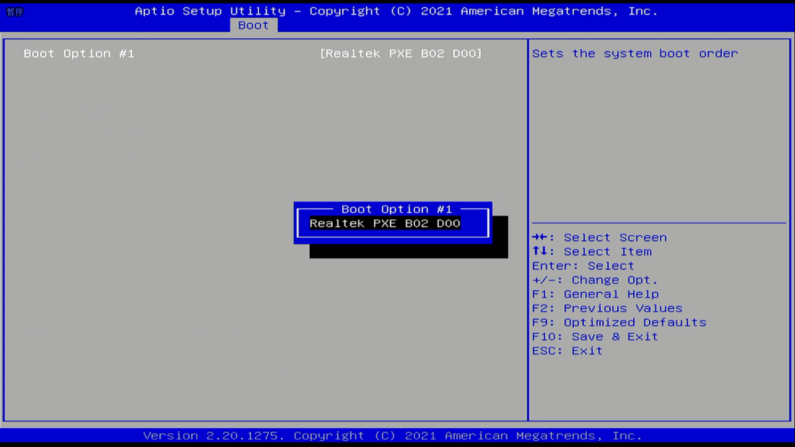Viewport: 795px width, 447px height.
Task: Switch to the Boot tab
Action: click(x=253, y=25)
